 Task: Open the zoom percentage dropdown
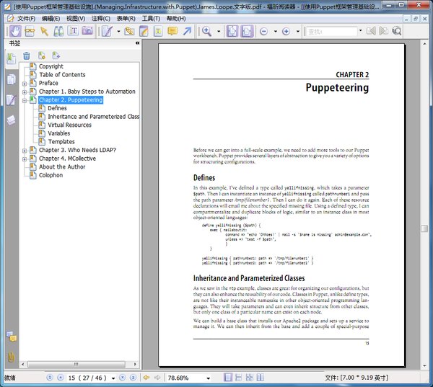209,378
